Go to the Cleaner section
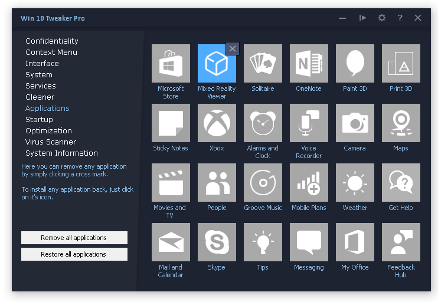Image resolution: width=438 pixels, height=302 pixels. 40,97
